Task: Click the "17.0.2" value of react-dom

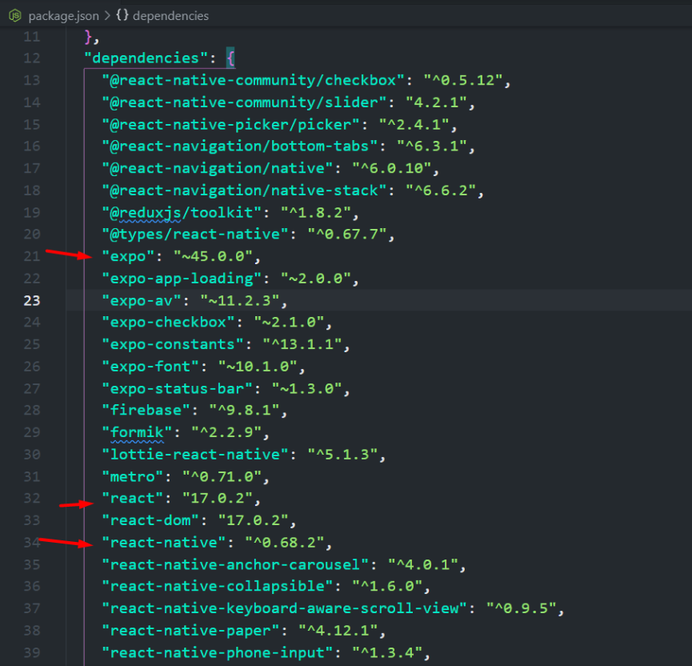Action: pos(254,520)
